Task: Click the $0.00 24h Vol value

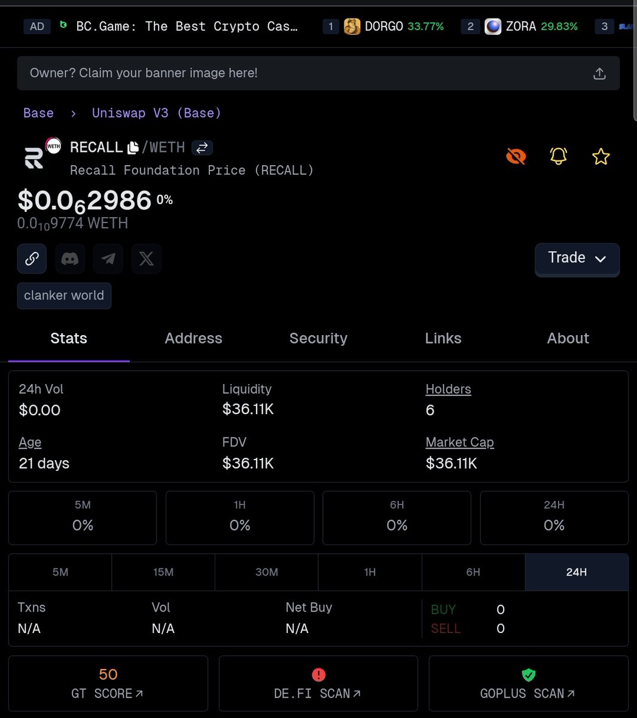Action: 39,410
